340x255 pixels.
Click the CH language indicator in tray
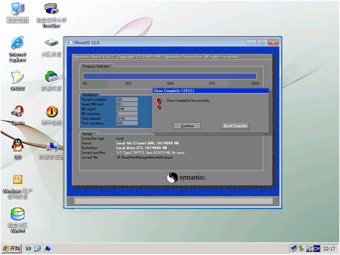[x=317, y=248]
